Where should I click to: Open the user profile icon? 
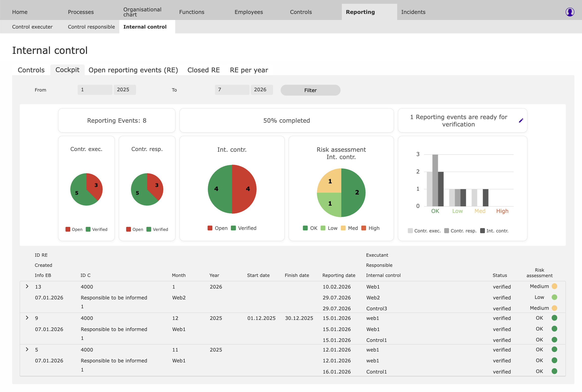[x=570, y=12]
